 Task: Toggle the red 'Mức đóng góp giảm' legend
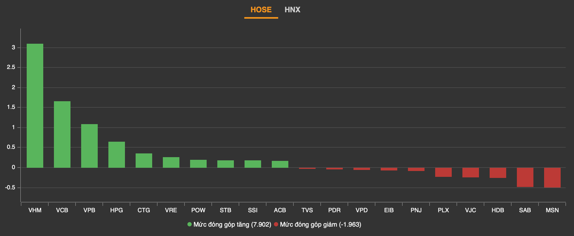pyautogui.click(x=320, y=224)
